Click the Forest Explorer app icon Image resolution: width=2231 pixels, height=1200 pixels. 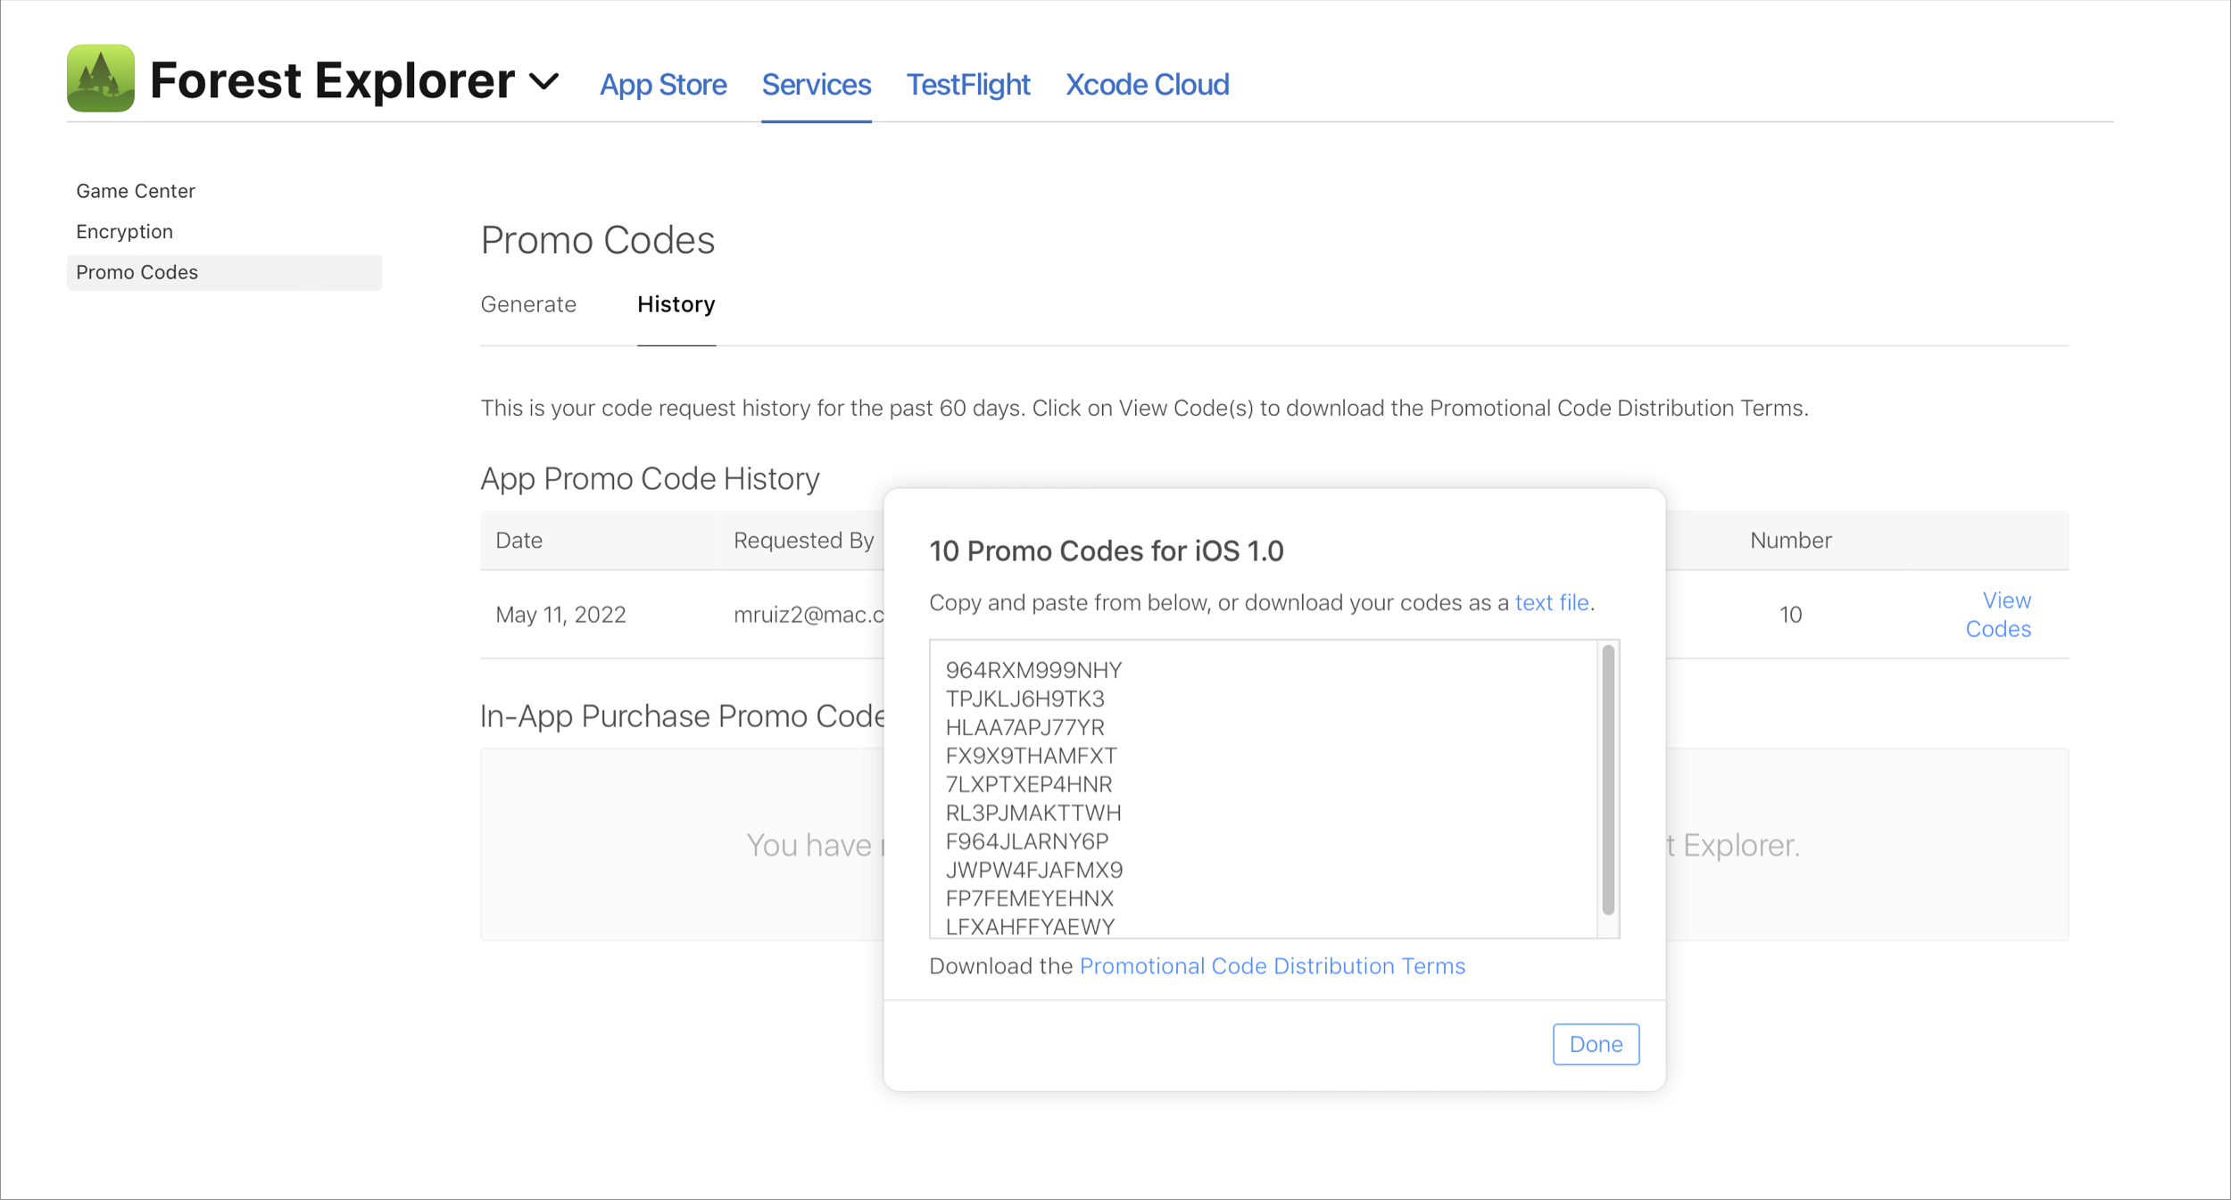point(101,79)
